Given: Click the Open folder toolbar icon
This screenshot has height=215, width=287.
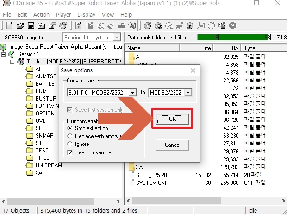Looking at the screenshot, I should 20,25.
